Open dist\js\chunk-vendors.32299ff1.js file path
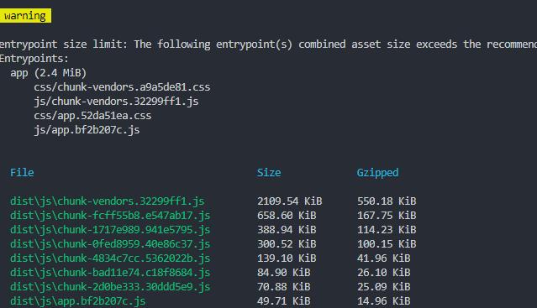The height and width of the screenshot is (308, 537). click(108, 201)
